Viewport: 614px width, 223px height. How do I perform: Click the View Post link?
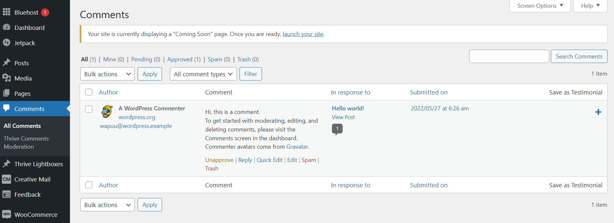coord(343,117)
